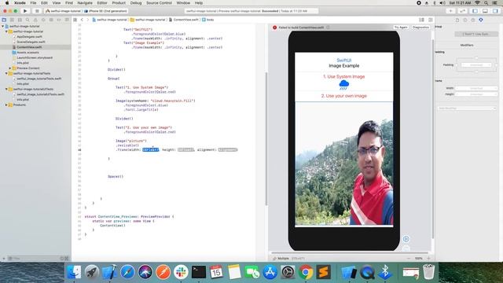Open the Add Modifier dropdown
This screenshot has width=503, height=283.
tap(467, 108)
